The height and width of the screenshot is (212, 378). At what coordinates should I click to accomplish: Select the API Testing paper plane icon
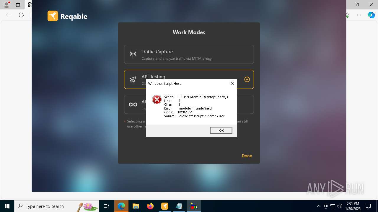[133, 79]
